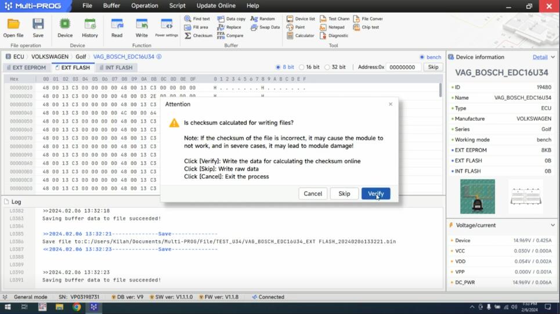Click the Save icon in toolbar
The image size is (560, 314).
38,24
